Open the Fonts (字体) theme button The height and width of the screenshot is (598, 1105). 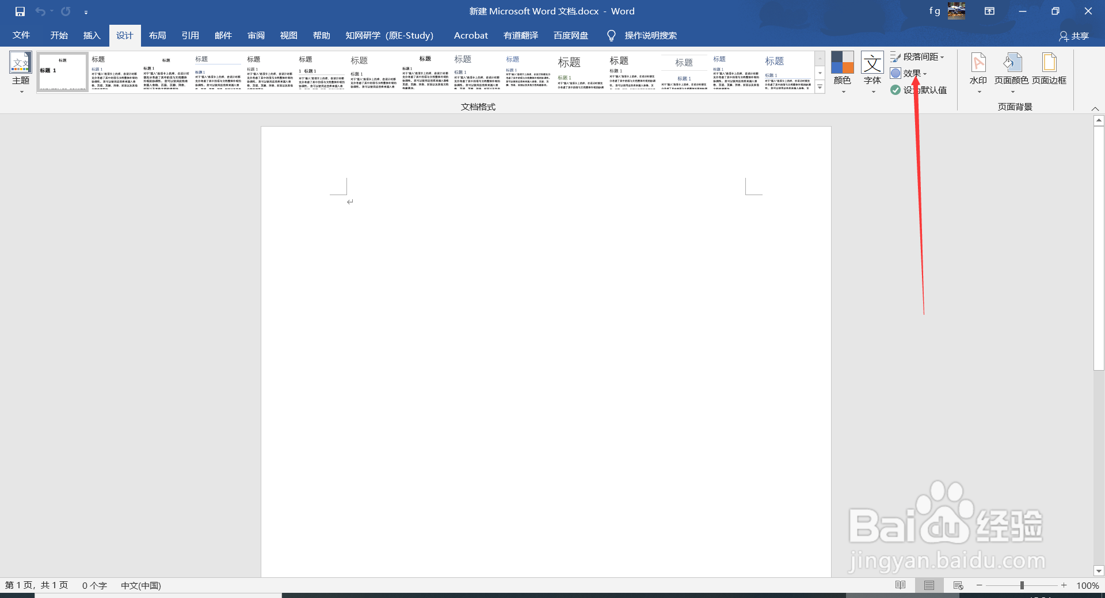872,73
